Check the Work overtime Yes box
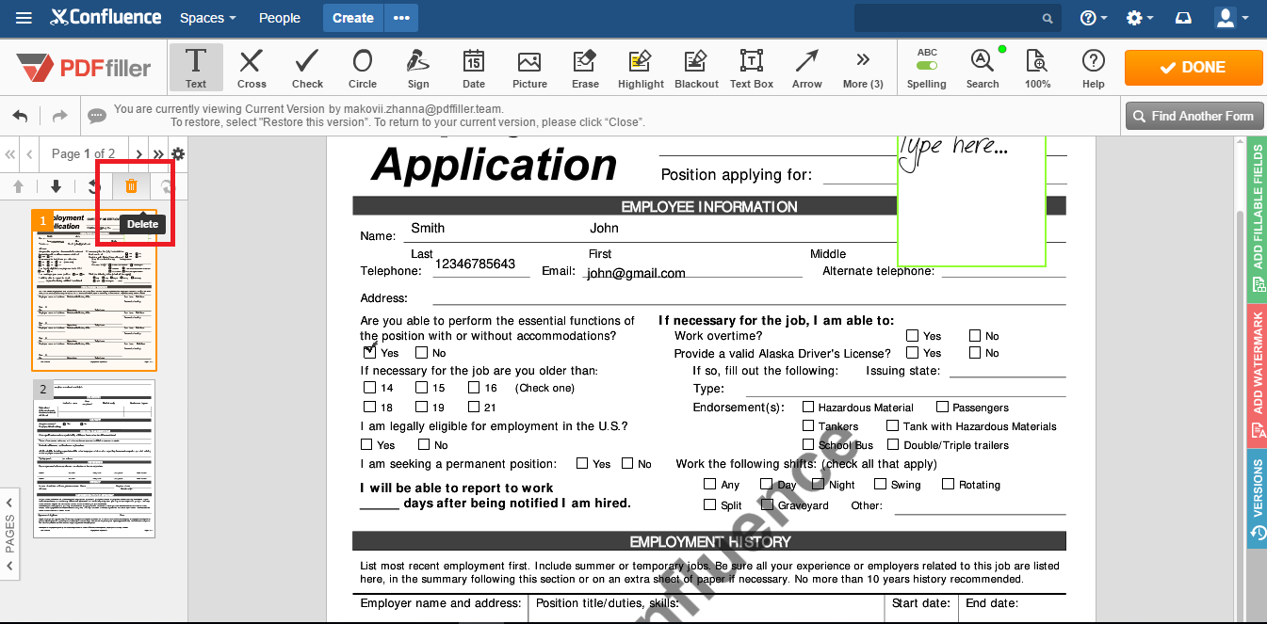 (x=912, y=335)
